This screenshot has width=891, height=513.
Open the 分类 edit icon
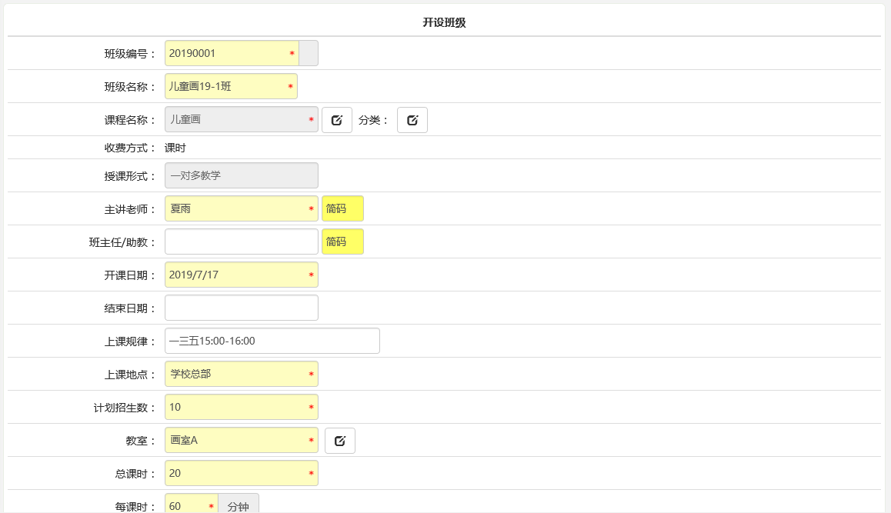pos(412,120)
